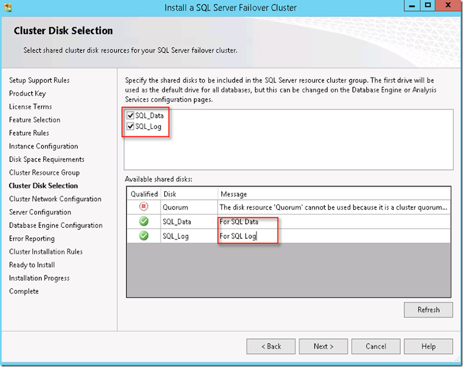This screenshot has height=367, width=463.
Task: Click the installer icon in the title bar
Action: 8,7
